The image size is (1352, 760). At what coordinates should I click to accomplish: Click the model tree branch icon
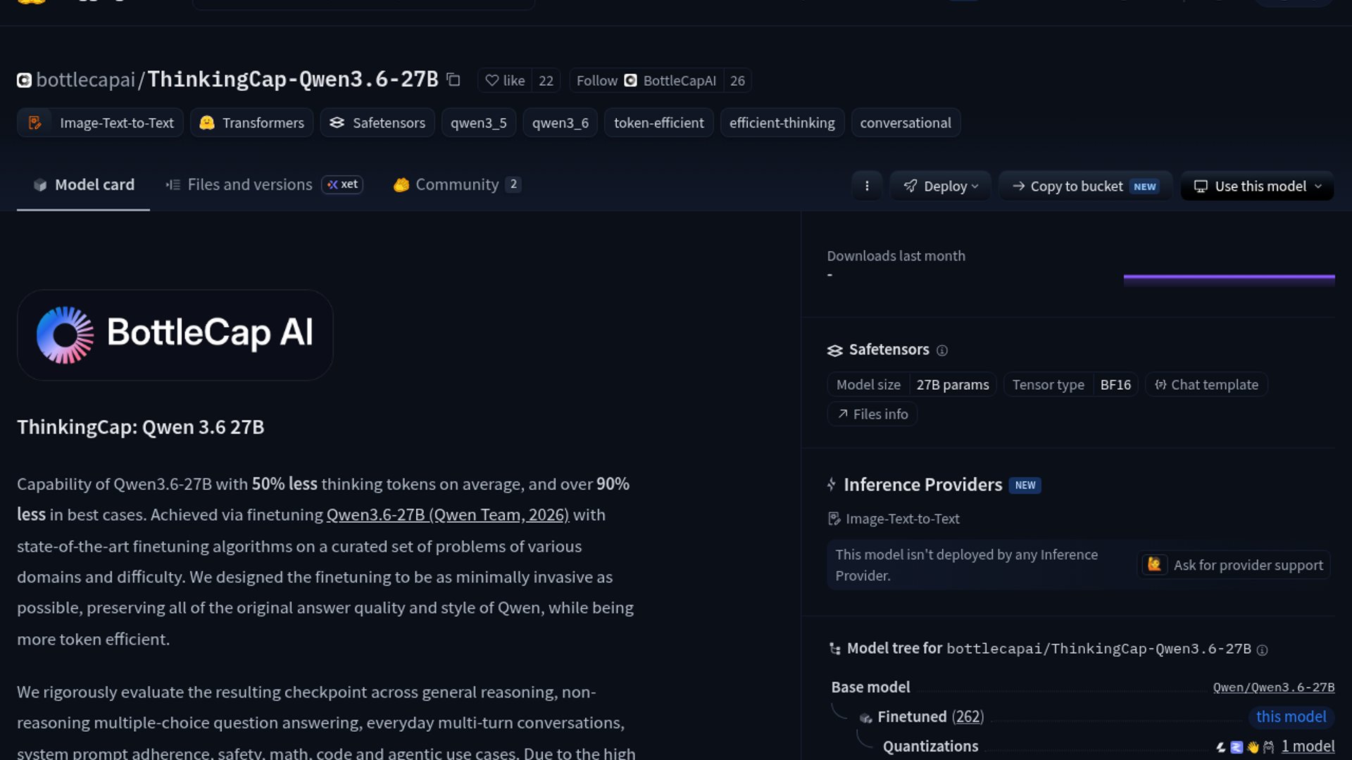pyautogui.click(x=835, y=649)
